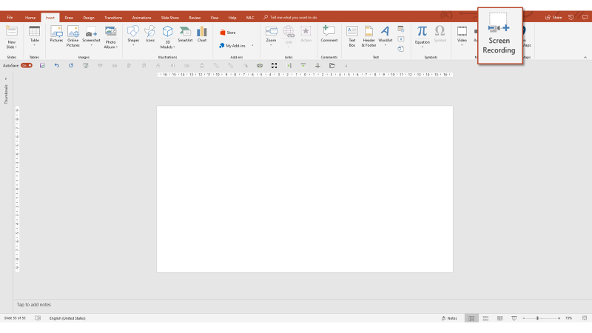This screenshot has height=333, width=592.
Task: Switch to the Design tab
Action: click(89, 17)
